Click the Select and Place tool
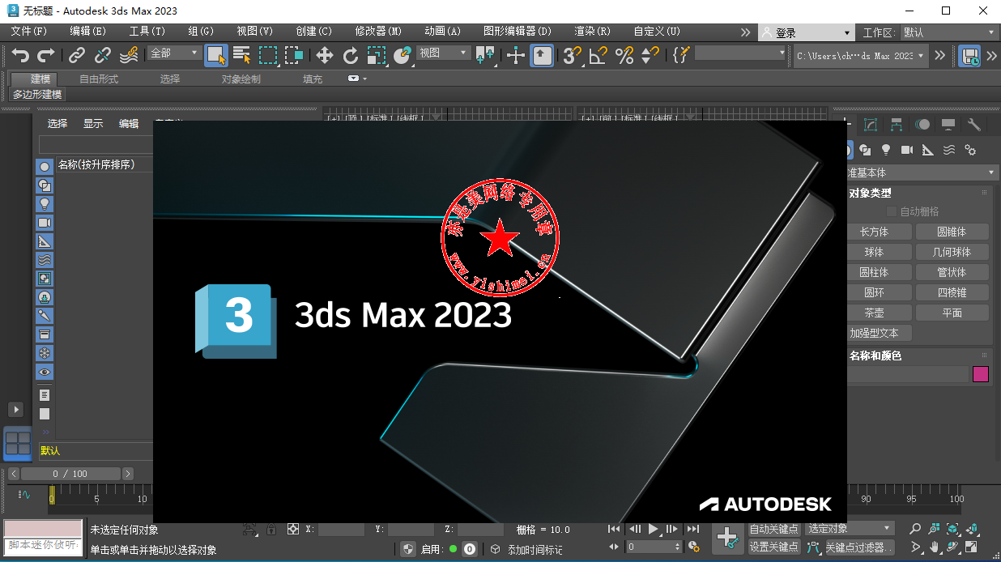Image resolution: width=1001 pixels, height=562 pixels. [403, 55]
